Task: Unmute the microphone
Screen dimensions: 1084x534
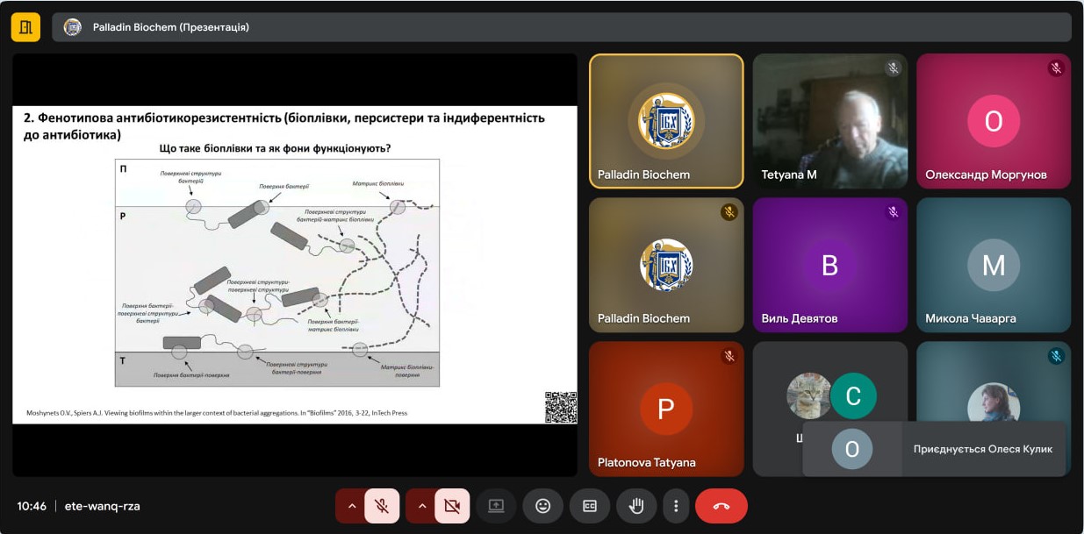Action: [x=382, y=506]
